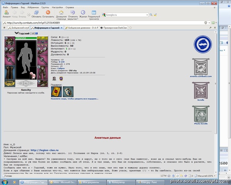The width and height of the screenshot is (231, 185).
Task: Open the back/forward history dropdown arrow
Action: (x=28, y=15)
